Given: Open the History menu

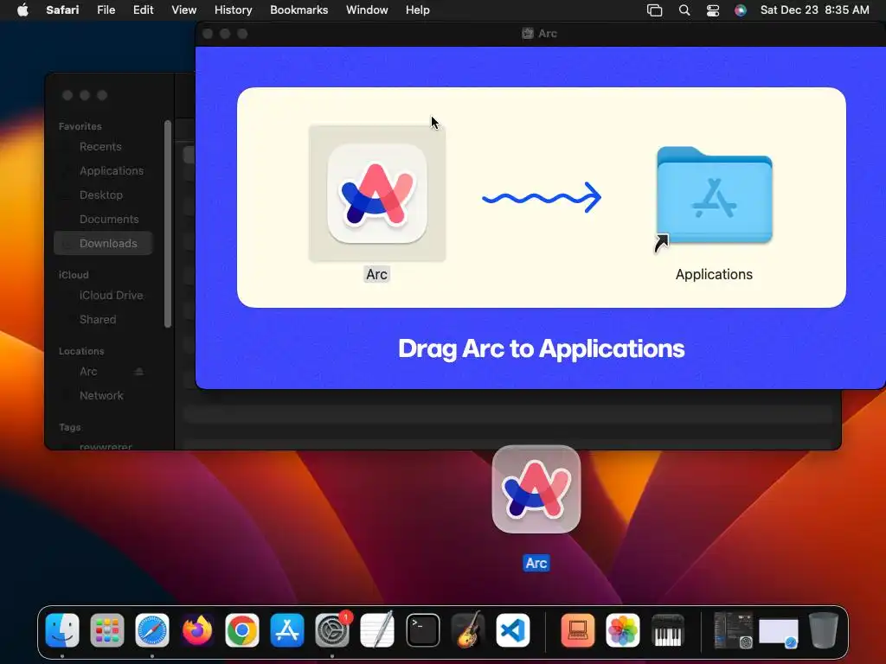Looking at the screenshot, I should pos(233,10).
